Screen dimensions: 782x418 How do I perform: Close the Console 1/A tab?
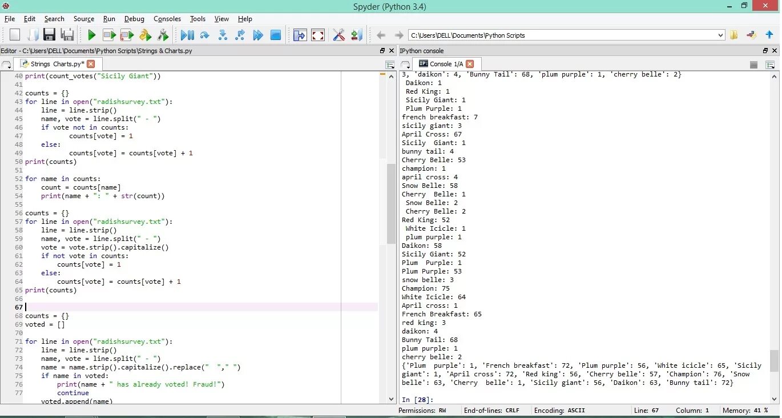470,64
